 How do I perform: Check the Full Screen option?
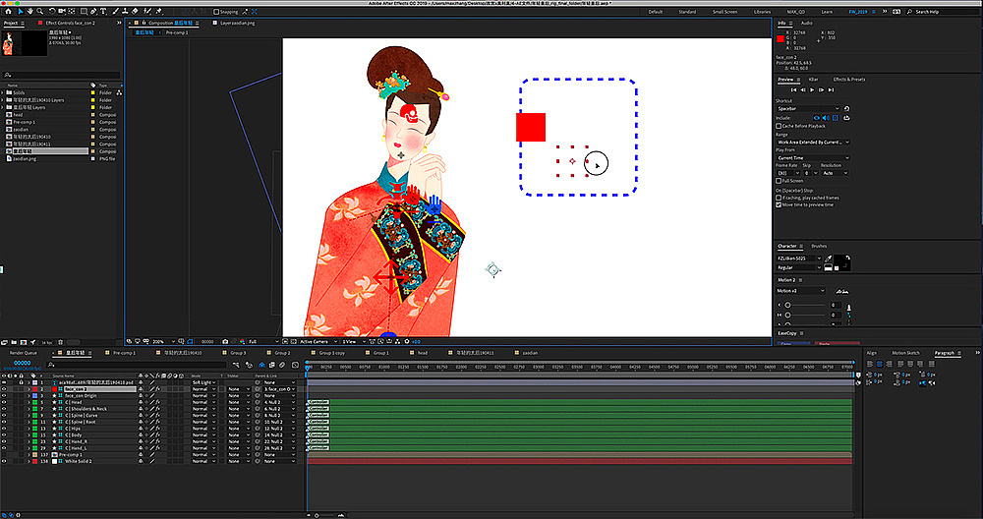(778, 181)
